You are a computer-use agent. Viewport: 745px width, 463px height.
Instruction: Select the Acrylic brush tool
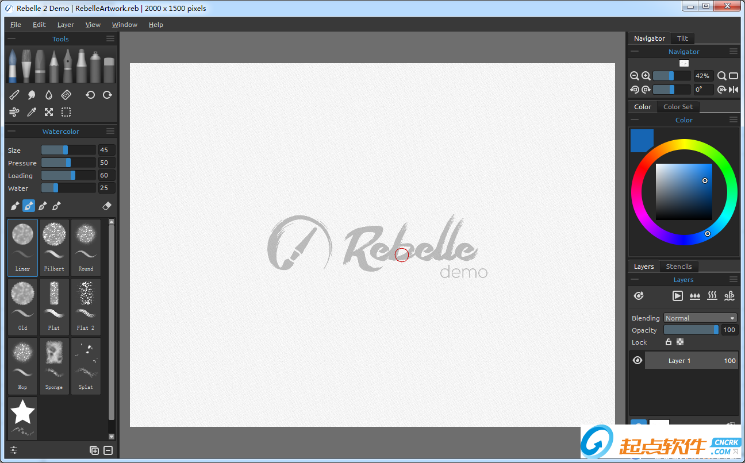click(26, 65)
